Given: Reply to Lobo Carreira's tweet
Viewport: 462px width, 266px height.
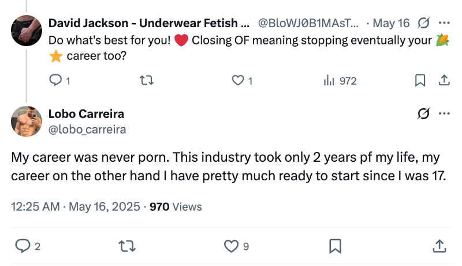Looking at the screenshot, I should [x=23, y=246].
